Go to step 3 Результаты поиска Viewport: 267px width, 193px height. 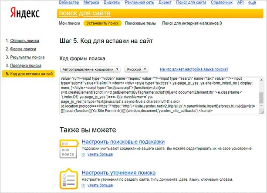[x=27, y=57]
